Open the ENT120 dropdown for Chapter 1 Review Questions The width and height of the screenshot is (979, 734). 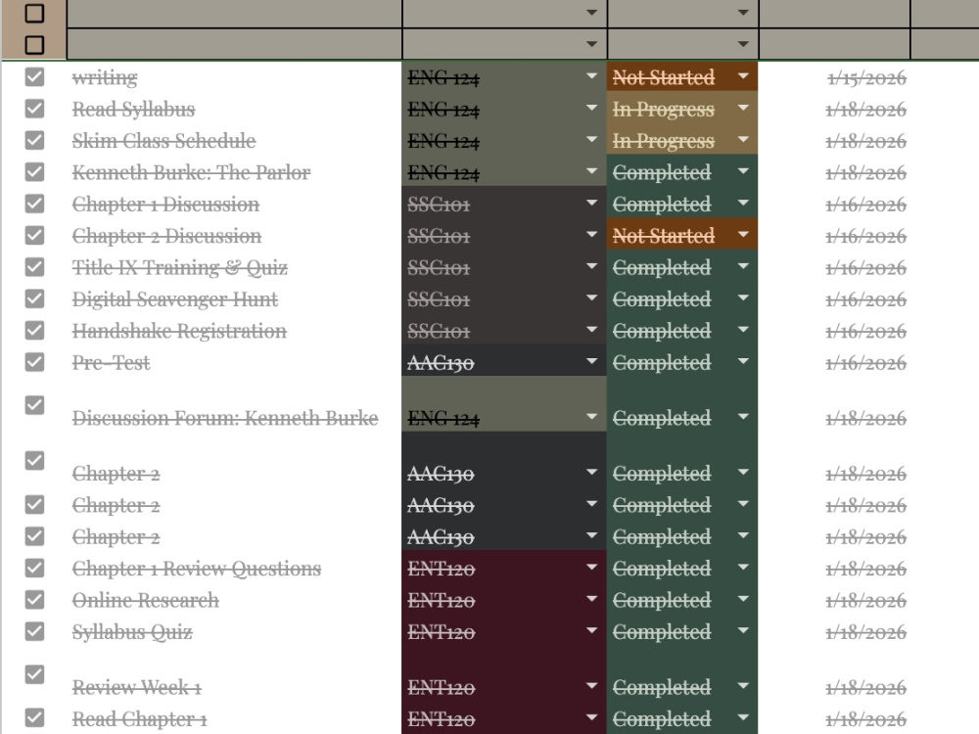click(591, 568)
